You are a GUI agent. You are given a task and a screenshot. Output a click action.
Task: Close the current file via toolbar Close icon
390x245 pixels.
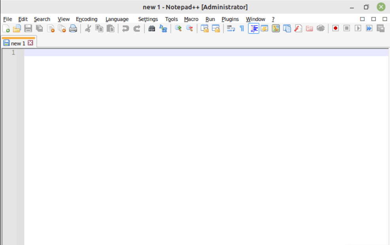(51, 28)
